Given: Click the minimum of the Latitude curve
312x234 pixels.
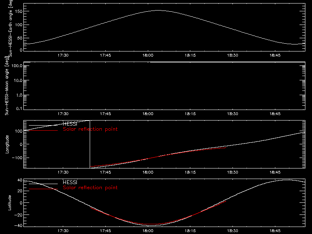Looking at the screenshot, I should 152,225.
